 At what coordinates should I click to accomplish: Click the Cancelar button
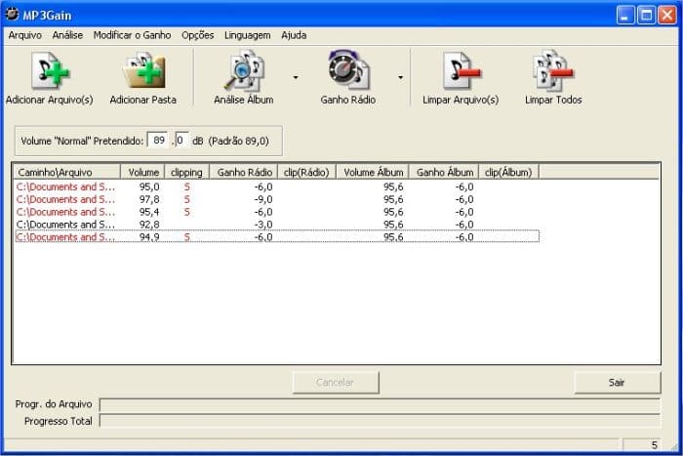(336, 383)
